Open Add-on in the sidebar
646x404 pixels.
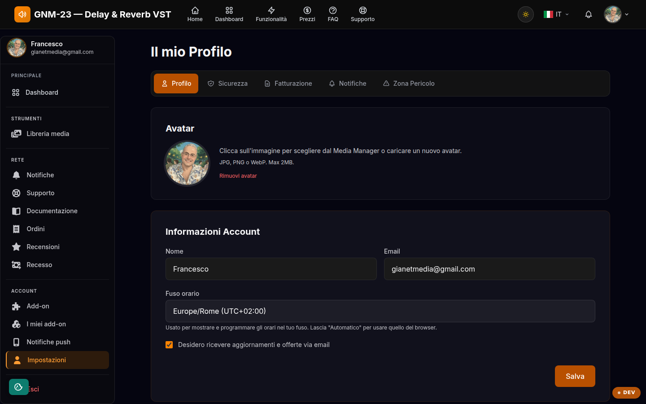pos(57,306)
